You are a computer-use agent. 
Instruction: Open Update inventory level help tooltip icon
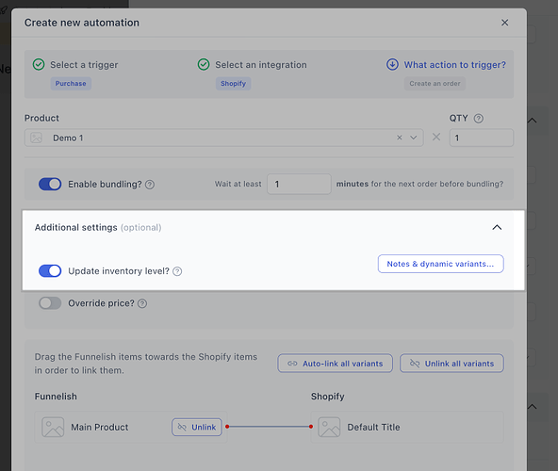177,271
